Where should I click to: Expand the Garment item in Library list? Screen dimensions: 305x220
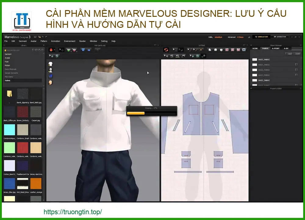point(8,54)
